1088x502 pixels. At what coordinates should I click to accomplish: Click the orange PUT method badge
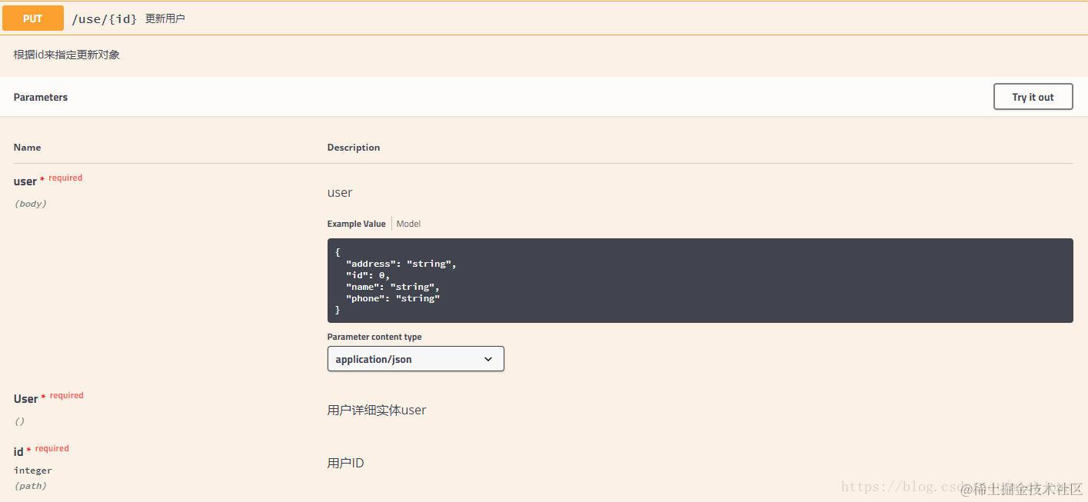point(33,18)
